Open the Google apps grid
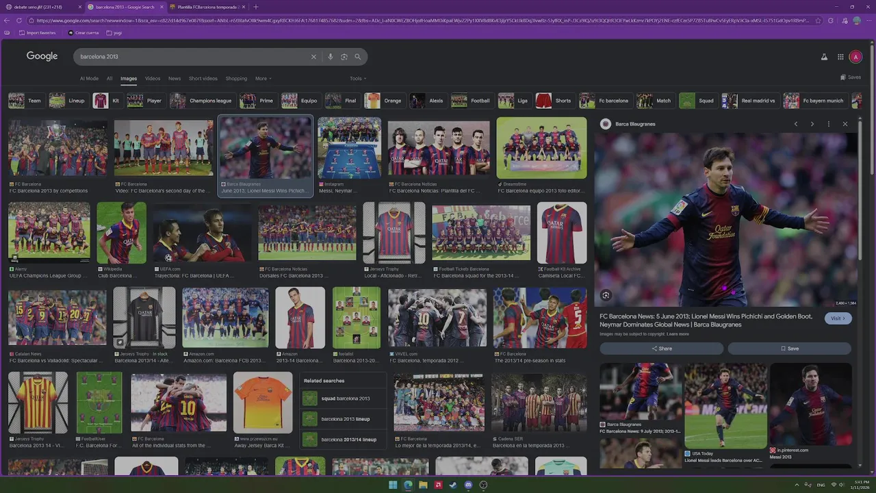Image resolution: width=876 pixels, height=493 pixels. pyautogui.click(x=841, y=57)
